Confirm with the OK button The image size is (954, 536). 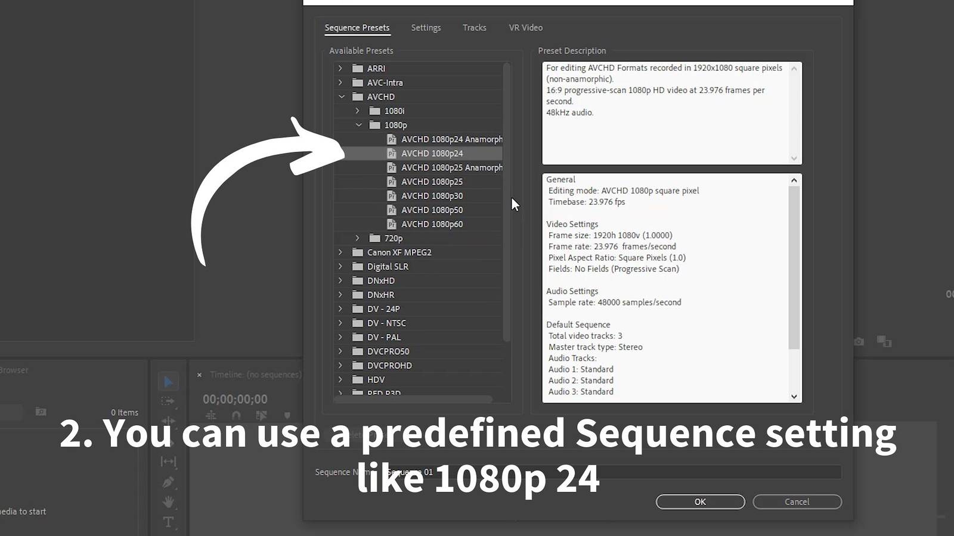[700, 502]
